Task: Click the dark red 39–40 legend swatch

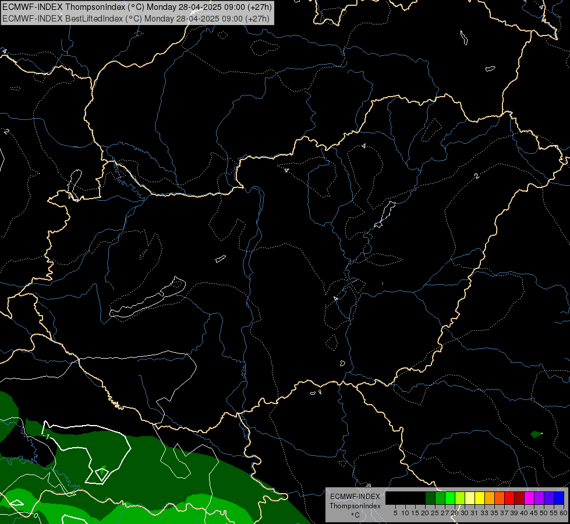Action: coord(519,498)
